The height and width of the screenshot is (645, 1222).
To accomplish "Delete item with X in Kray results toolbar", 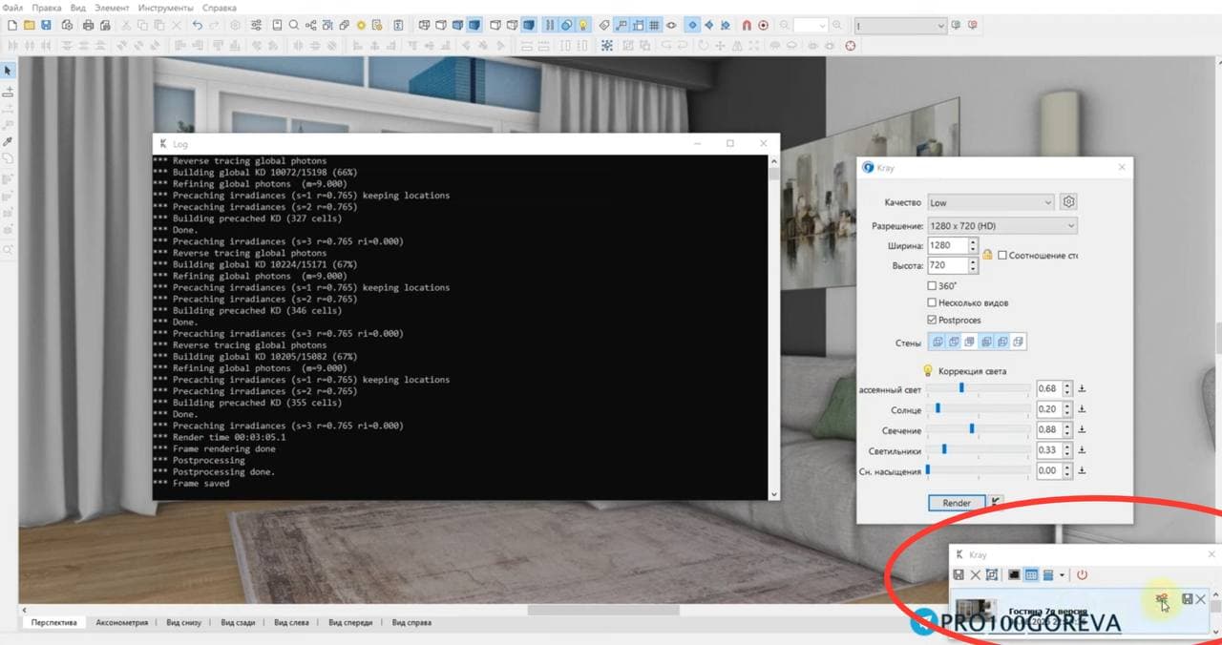I will coord(975,574).
